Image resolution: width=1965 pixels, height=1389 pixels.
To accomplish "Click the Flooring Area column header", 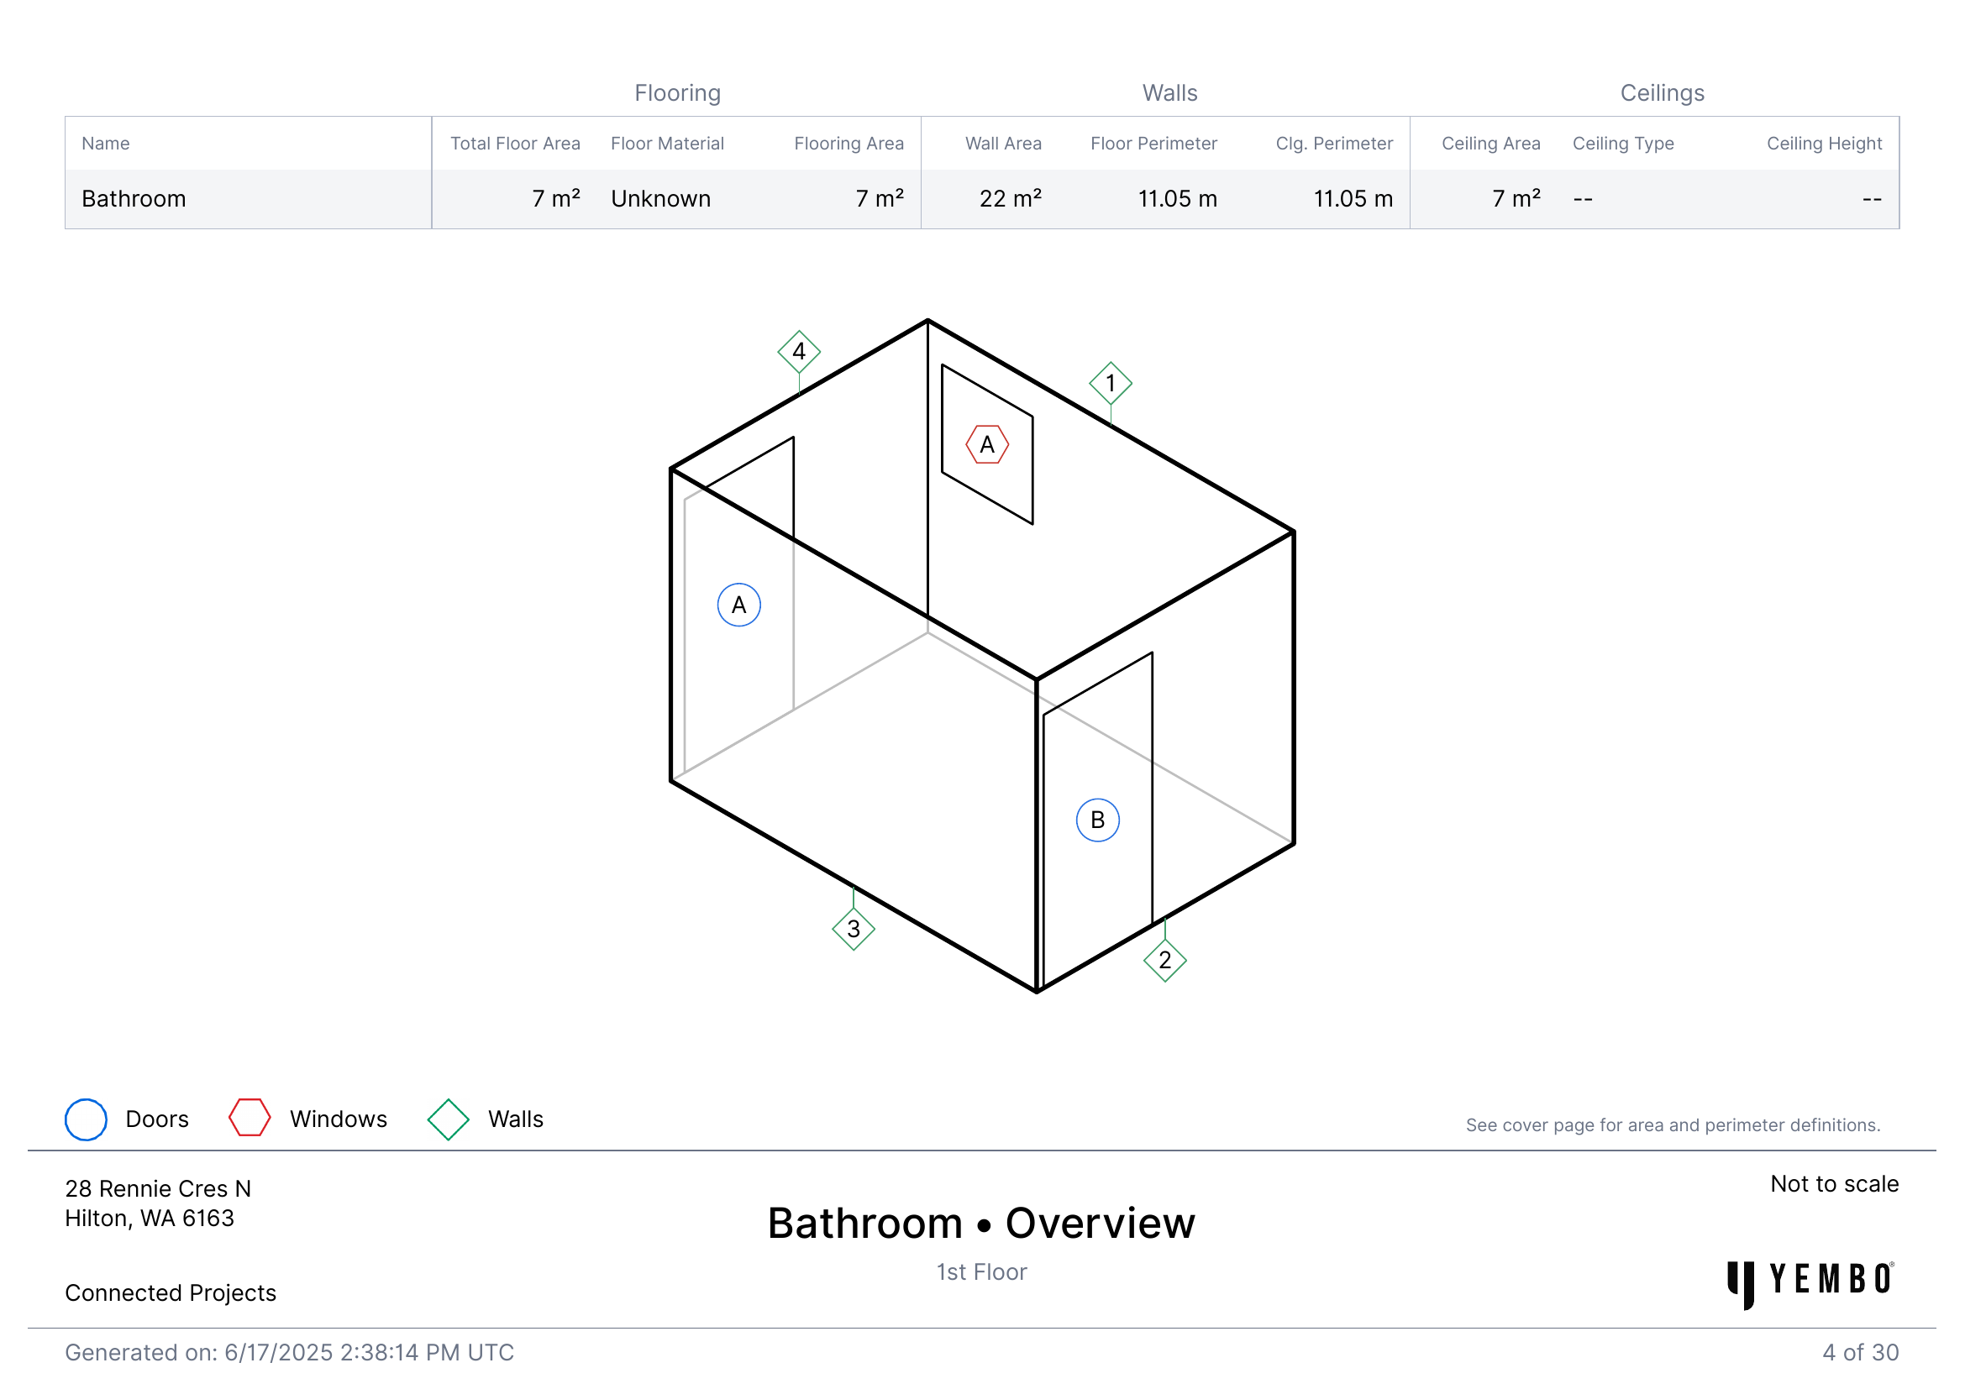I will click(x=849, y=144).
